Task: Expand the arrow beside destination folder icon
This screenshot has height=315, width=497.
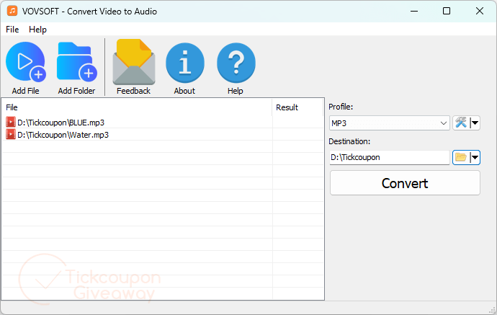Action: [475, 157]
